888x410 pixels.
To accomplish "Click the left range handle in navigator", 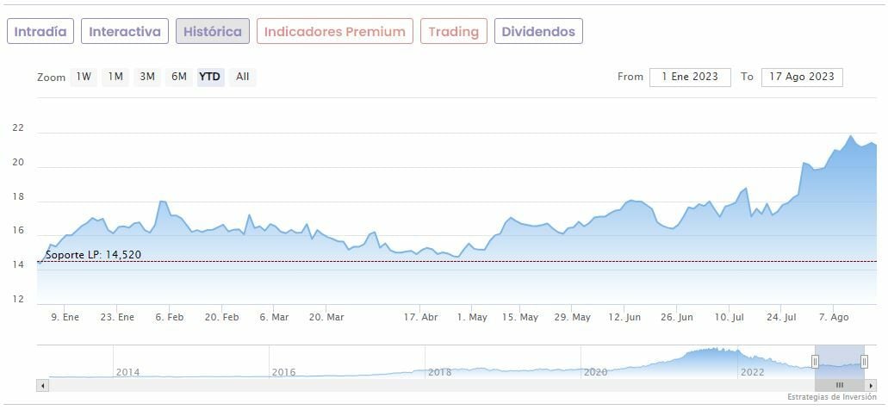I will click(x=815, y=362).
